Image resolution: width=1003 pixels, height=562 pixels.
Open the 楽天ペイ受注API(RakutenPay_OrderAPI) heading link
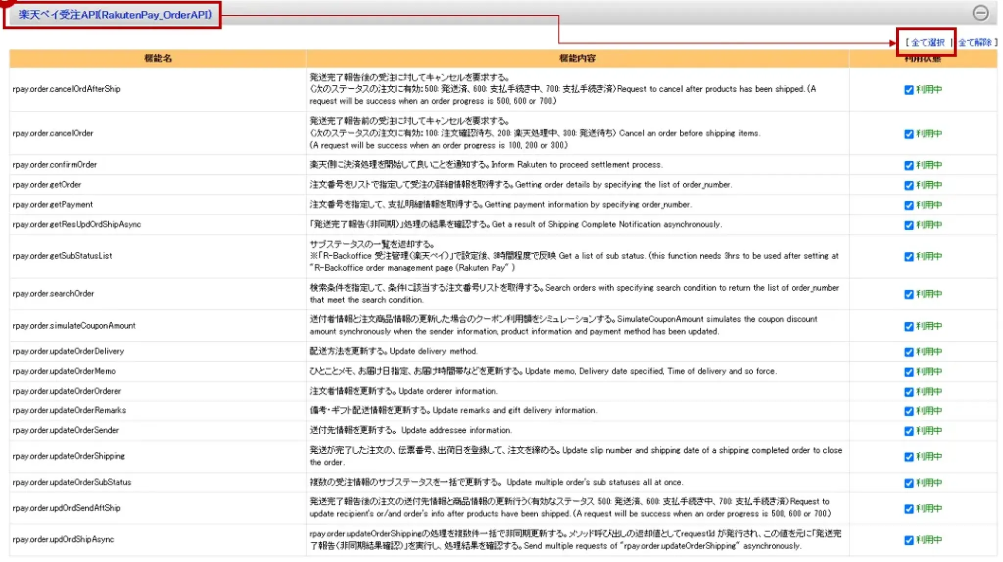(115, 15)
